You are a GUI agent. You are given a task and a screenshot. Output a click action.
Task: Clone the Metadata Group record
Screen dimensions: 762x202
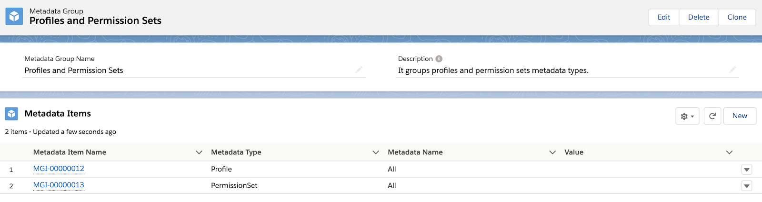point(737,17)
